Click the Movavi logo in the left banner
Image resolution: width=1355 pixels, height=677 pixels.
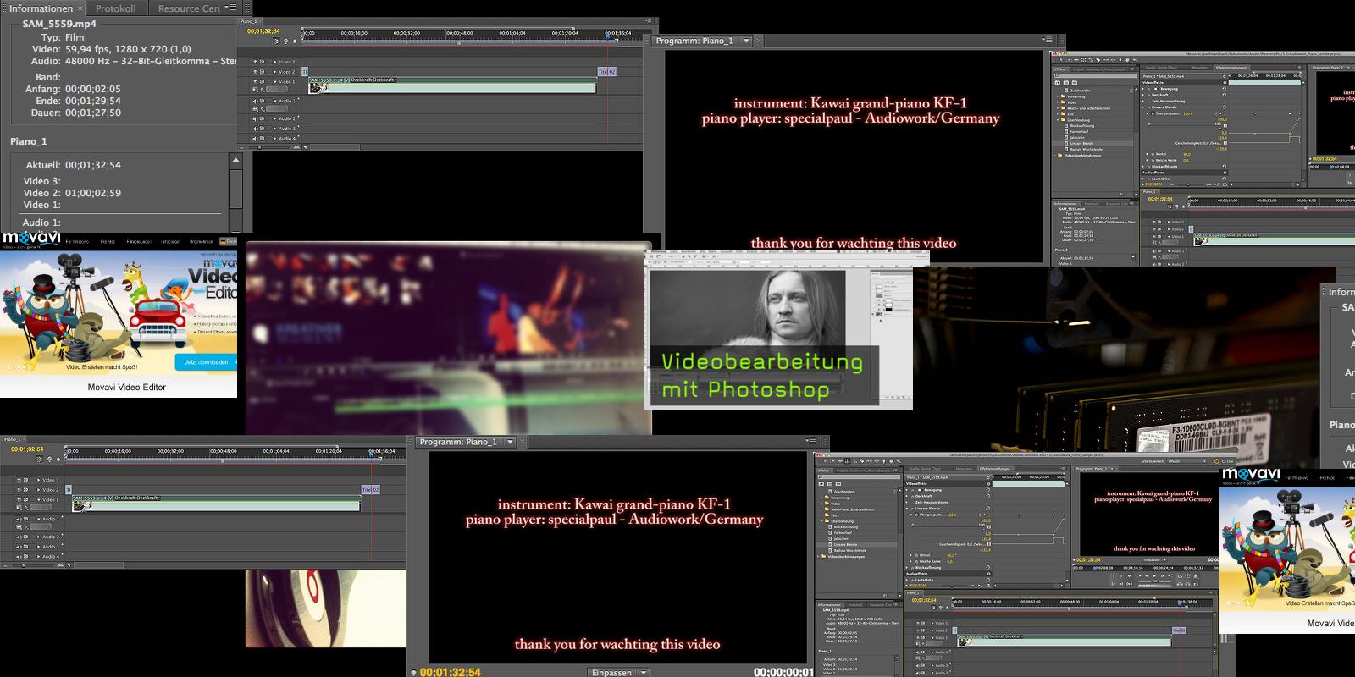coord(30,239)
